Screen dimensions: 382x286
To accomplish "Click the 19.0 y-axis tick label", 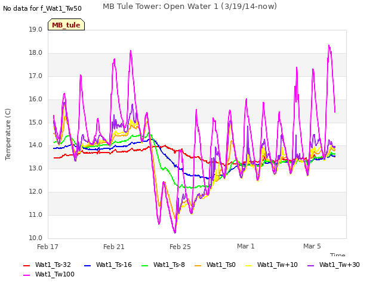I will click(x=36, y=30).
